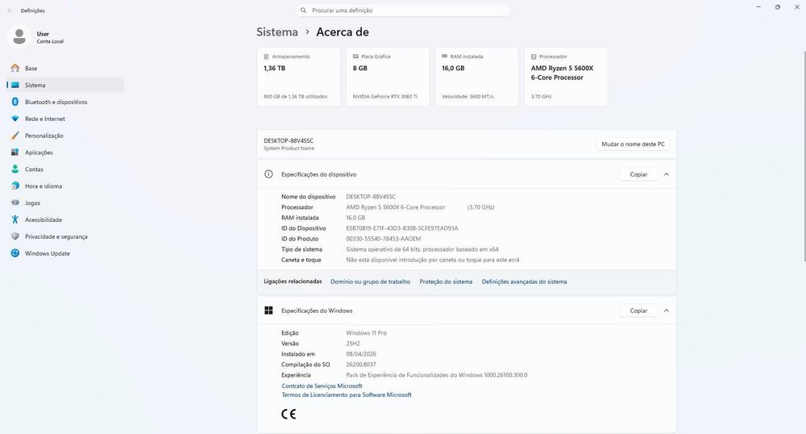This screenshot has width=806, height=434.
Task: Click the Conta Local label under User
Action: tap(50, 42)
